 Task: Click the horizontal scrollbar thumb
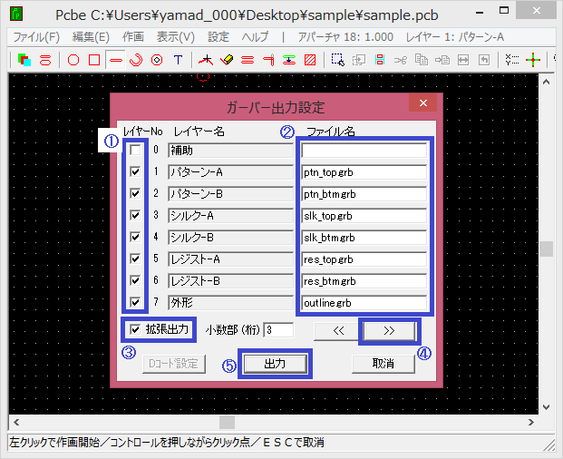point(227,423)
